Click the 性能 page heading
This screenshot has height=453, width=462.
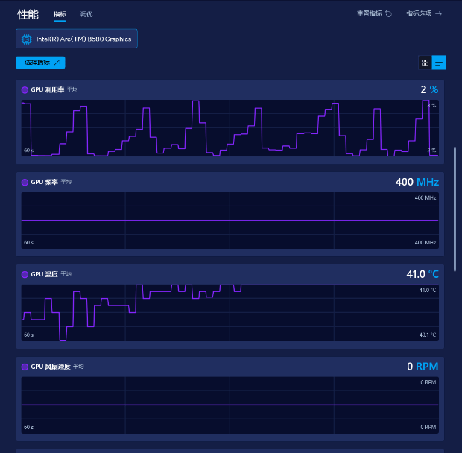click(28, 14)
